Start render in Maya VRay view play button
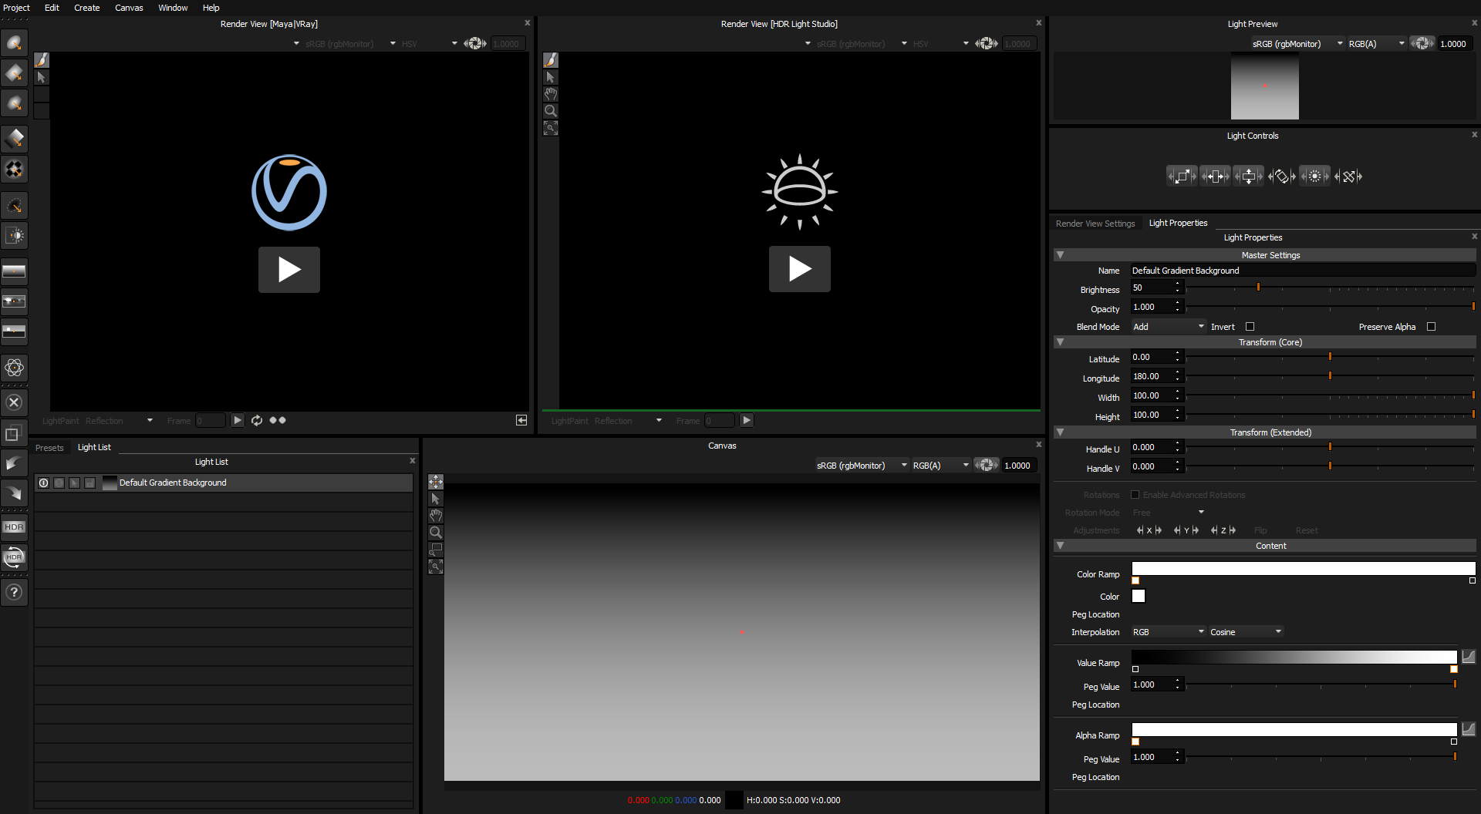The width and height of the screenshot is (1481, 814). (x=289, y=270)
